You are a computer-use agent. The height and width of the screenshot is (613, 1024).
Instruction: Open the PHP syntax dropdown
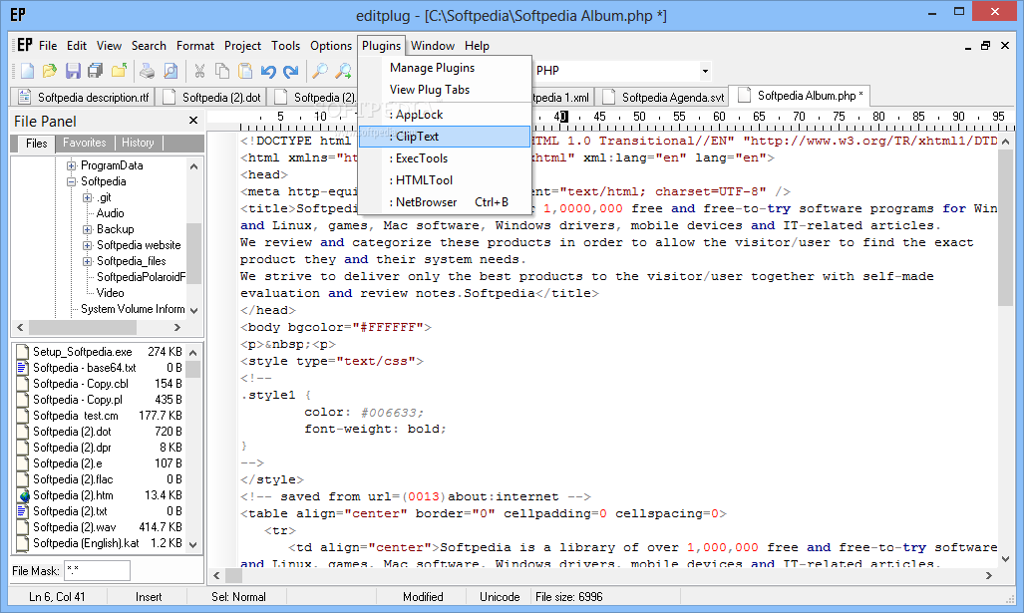(705, 71)
